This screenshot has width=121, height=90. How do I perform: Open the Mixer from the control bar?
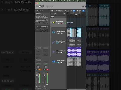click(x=50, y=6)
